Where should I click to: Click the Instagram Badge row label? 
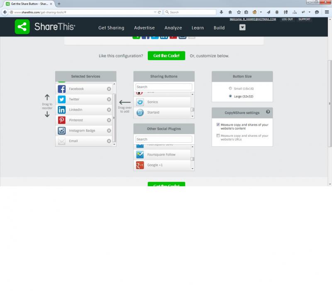[82, 131]
